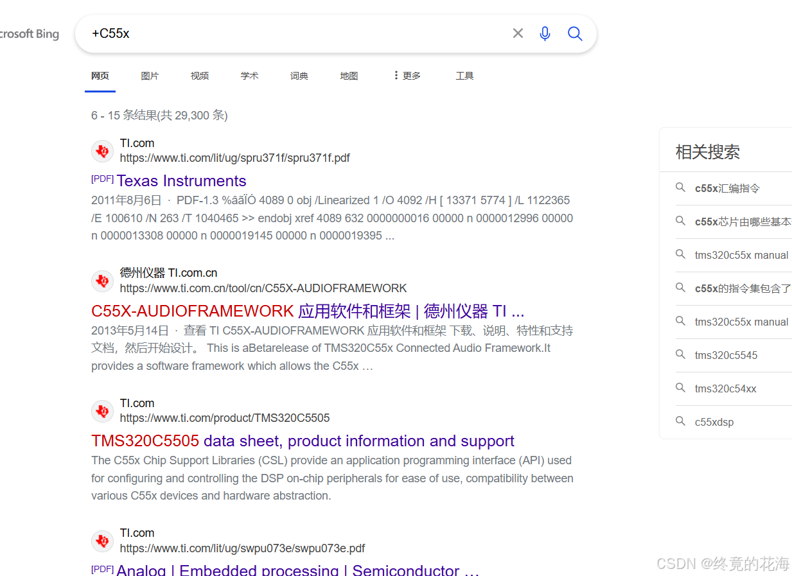Click TI favicon beside C55X-AUDIOFRAMEWORK result

tap(102, 281)
